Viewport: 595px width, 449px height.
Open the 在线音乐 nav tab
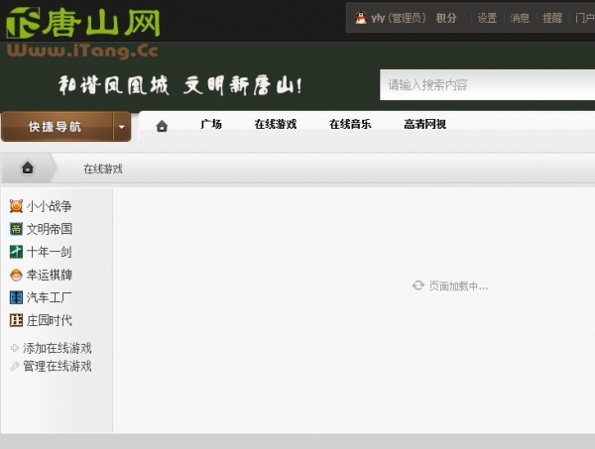point(350,124)
